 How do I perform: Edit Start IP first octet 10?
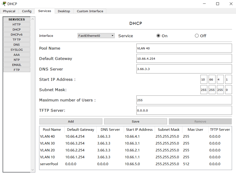pyautogui.click(x=204, y=79)
